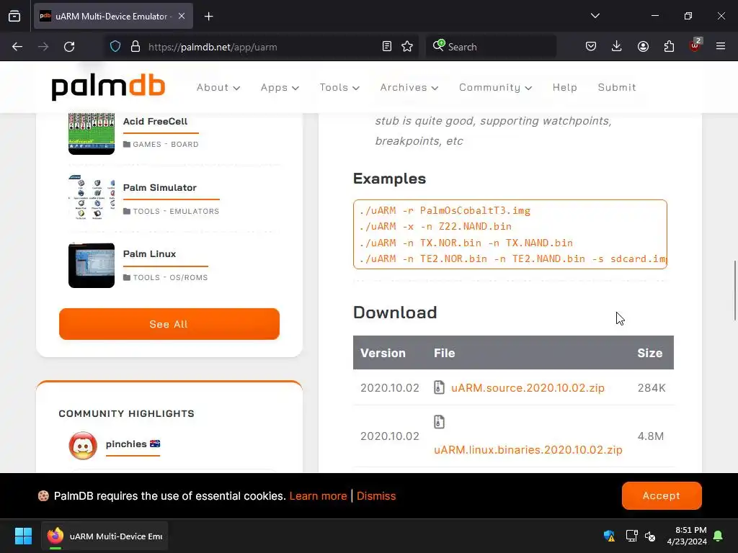View site security lock information
This screenshot has width=738, height=553.
click(135, 47)
